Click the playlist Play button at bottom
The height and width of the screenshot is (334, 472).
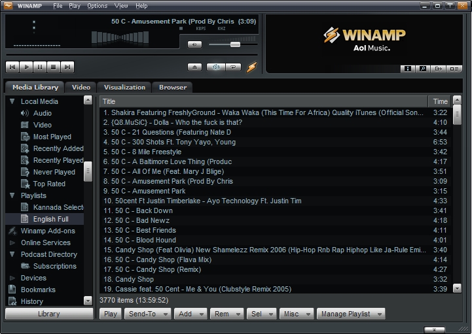point(111,314)
